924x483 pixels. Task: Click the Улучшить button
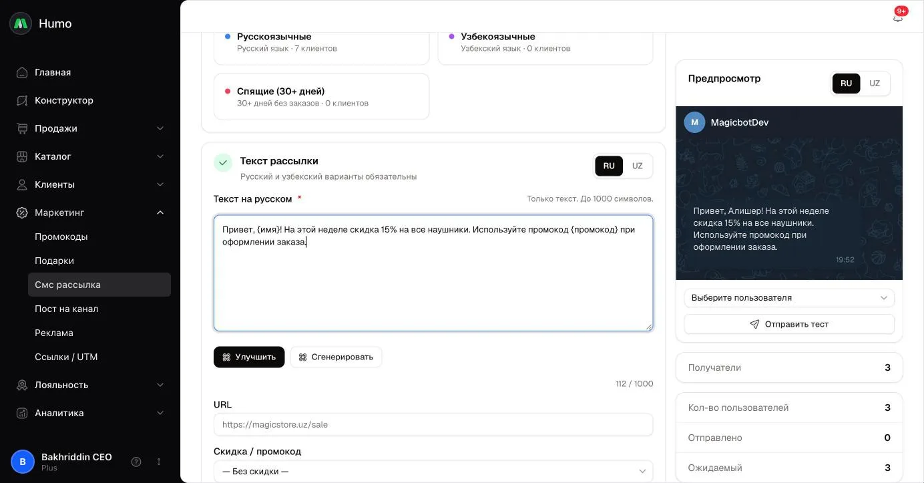pyautogui.click(x=249, y=357)
